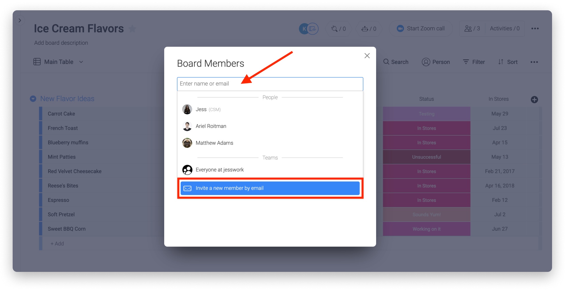The width and height of the screenshot is (565, 291).
Task: Click the Search tool
Action: (396, 62)
